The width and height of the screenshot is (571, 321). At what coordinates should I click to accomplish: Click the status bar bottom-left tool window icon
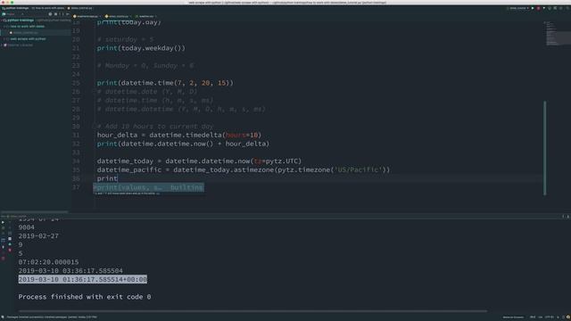[3, 317]
